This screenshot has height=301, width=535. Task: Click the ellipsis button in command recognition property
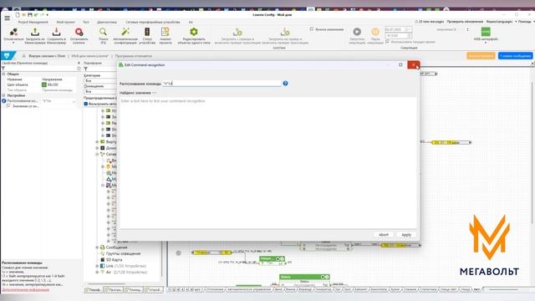(x=74, y=101)
